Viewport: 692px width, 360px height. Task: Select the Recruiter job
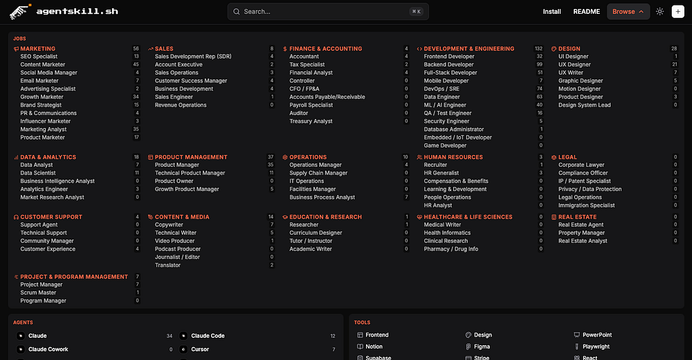435,165
